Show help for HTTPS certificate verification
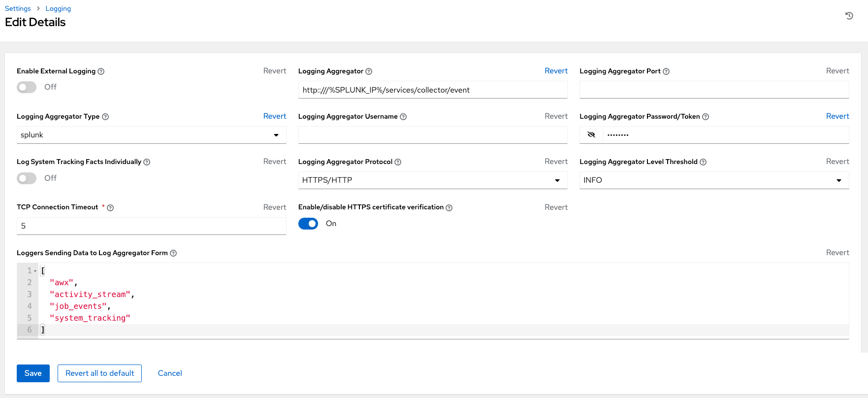 449,208
